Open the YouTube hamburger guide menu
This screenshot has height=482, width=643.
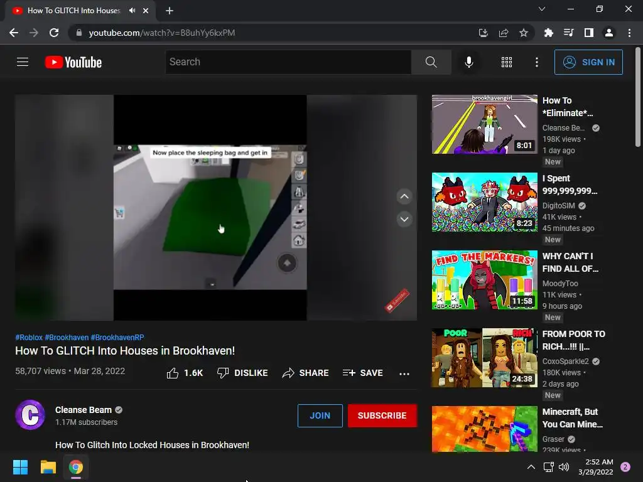23,62
